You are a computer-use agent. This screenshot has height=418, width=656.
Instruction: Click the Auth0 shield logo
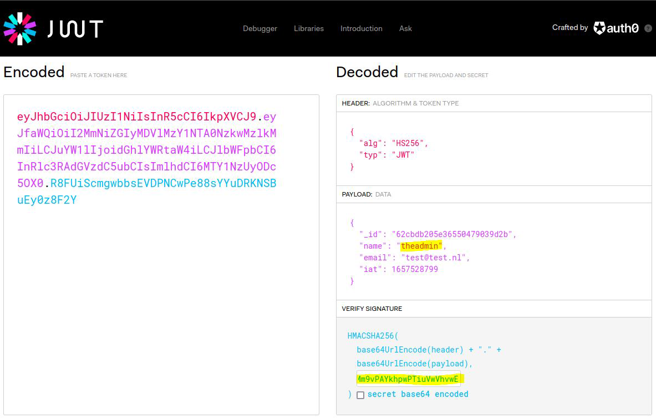pyautogui.click(x=599, y=28)
